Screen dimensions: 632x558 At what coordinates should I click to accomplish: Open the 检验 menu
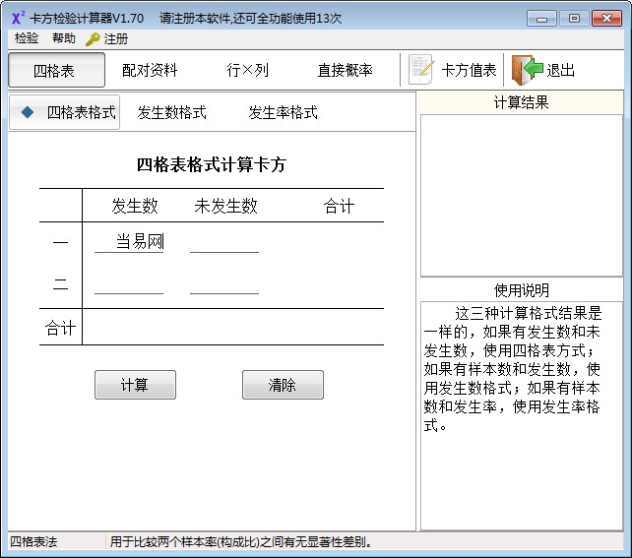27,39
